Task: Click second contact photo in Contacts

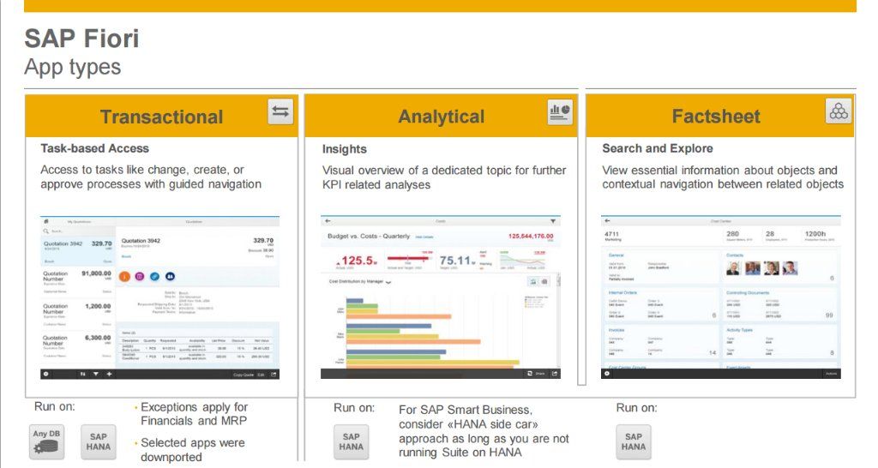Action: (x=753, y=268)
